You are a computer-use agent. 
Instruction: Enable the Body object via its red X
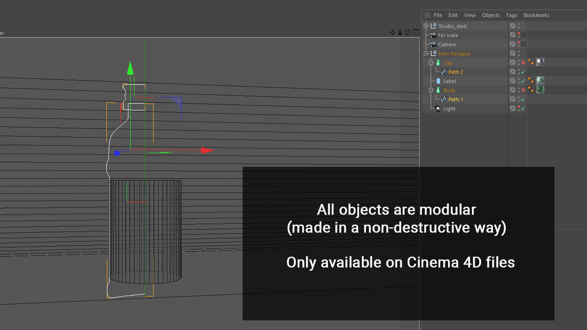(523, 90)
